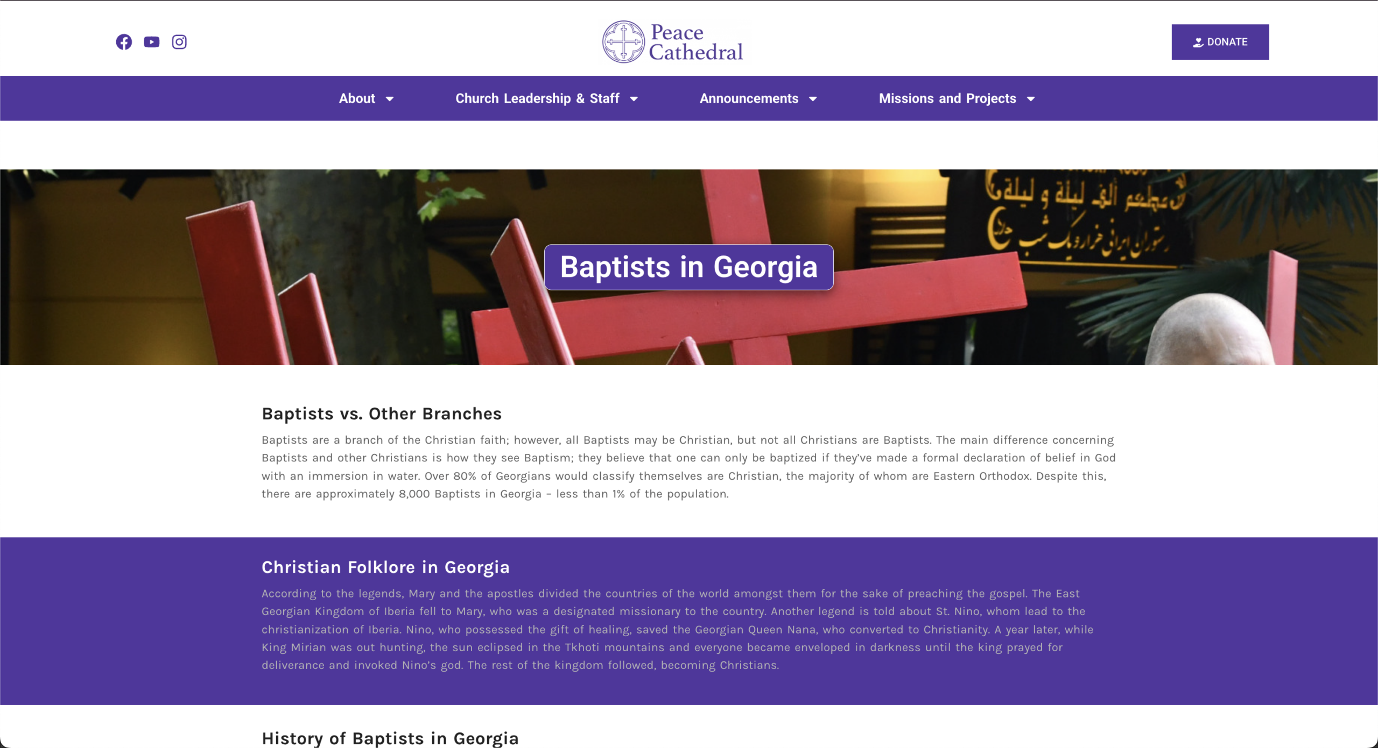Viewport: 1378px width, 748px height.
Task: Expand the Announcements dropdown arrow
Action: click(x=813, y=99)
